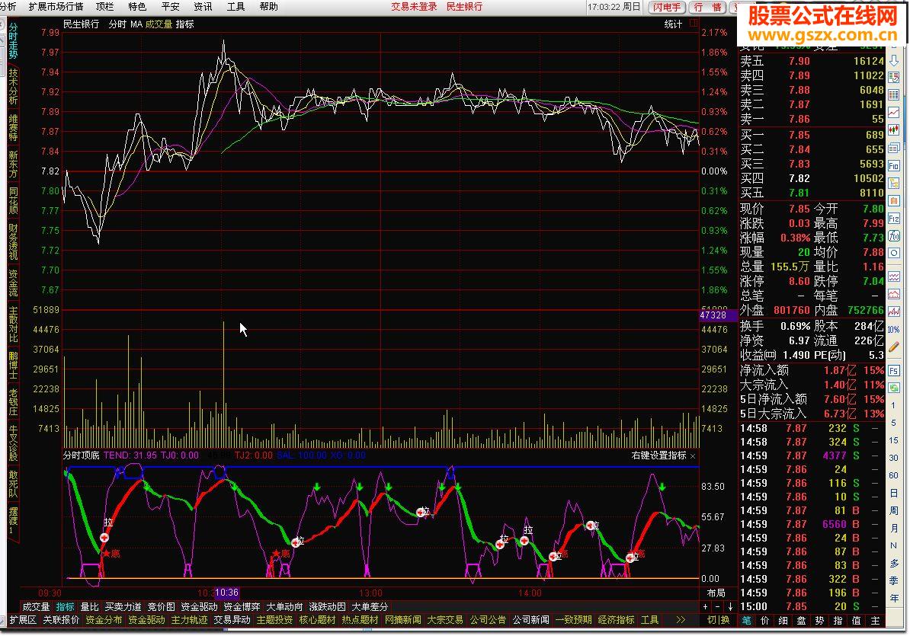The height and width of the screenshot is (636, 910).
Task: Open the 帮助 menu
Action: point(269,6)
